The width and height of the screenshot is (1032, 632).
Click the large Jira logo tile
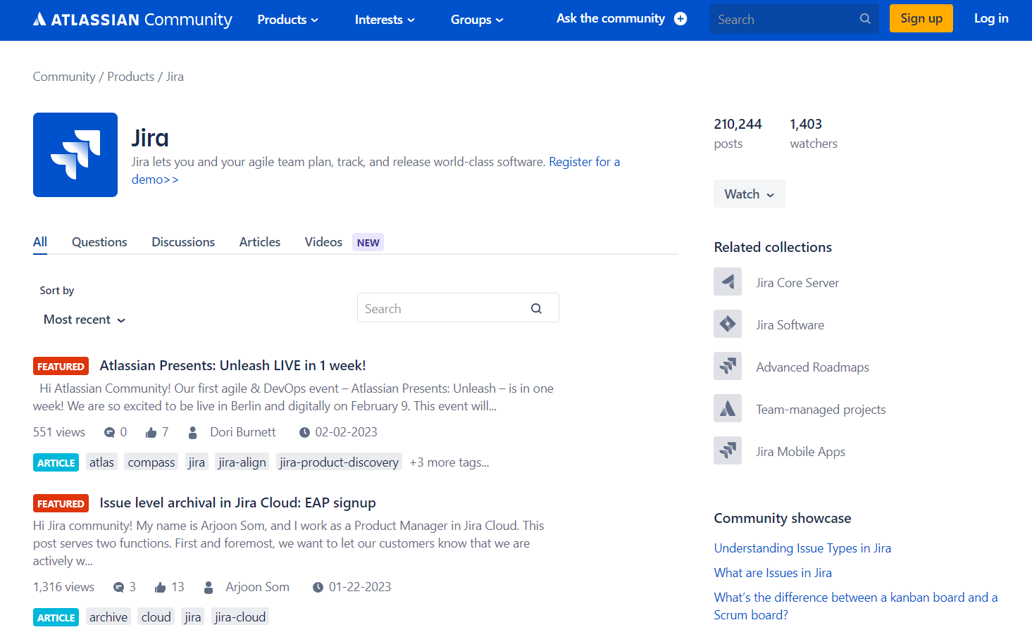(x=75, y=155)
